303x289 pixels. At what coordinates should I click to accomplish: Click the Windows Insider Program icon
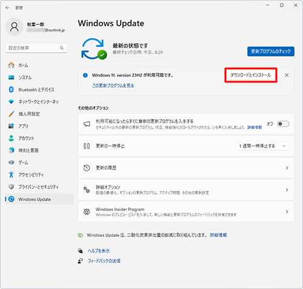[87, 212]
